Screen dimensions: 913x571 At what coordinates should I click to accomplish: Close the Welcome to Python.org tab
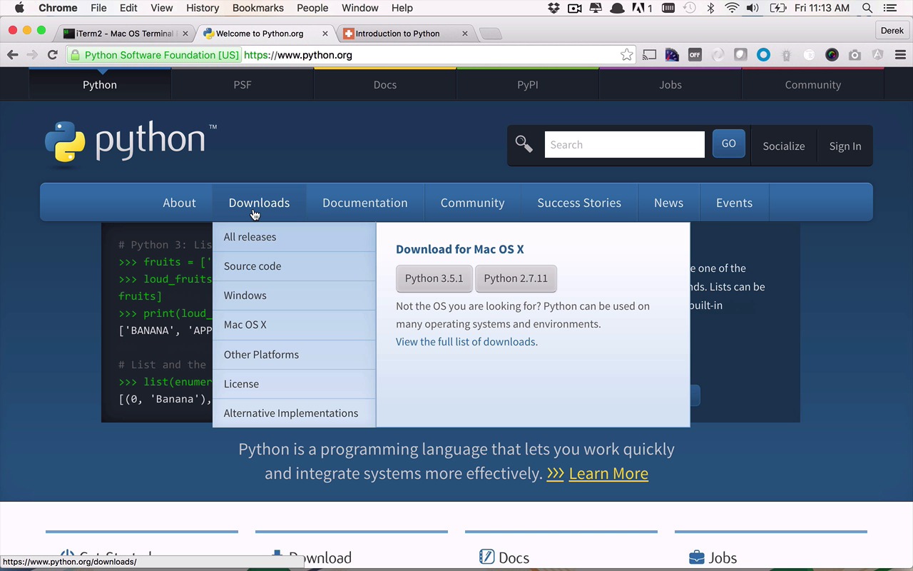325,34
